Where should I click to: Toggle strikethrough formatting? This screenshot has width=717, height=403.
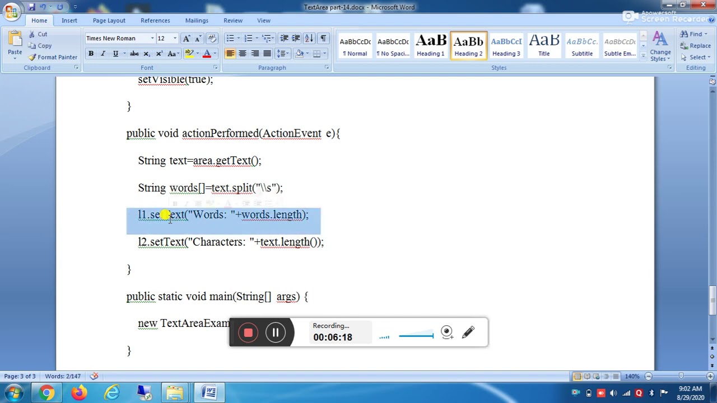(134, 54)
